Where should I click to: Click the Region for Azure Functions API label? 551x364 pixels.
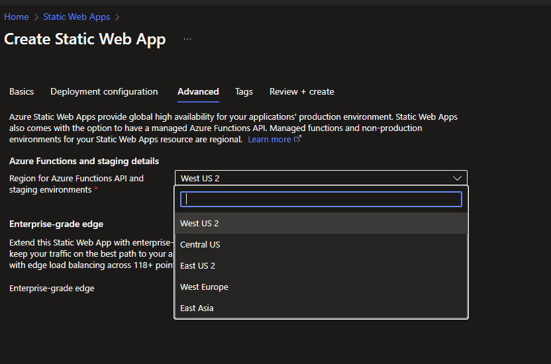(x=76, y=184)
